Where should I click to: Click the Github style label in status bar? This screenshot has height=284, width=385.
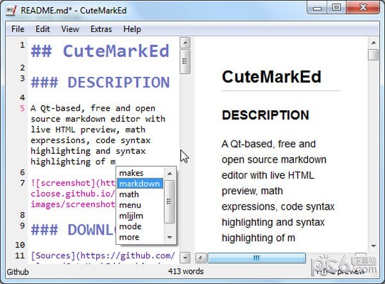click(x=18, y=272)
